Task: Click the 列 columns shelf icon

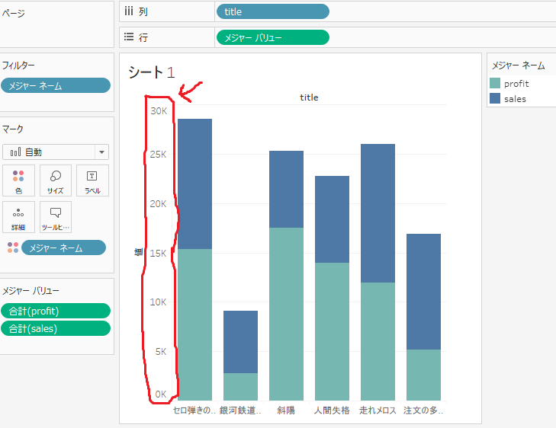Action: pos(129,11)
